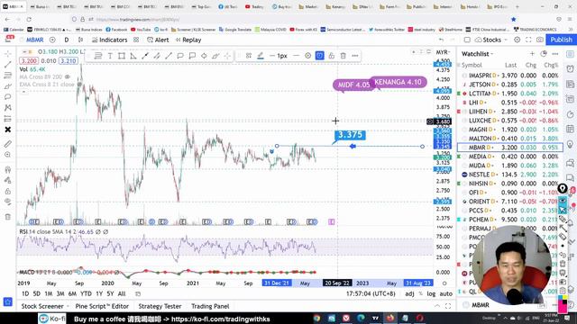Click the blue Publish button
The height and width of the screenshot is (324, 577).
tap(561, 40)
